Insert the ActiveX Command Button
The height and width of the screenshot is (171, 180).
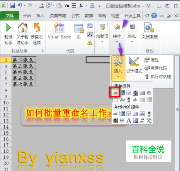pyautogui.click(x=115, y=114)
